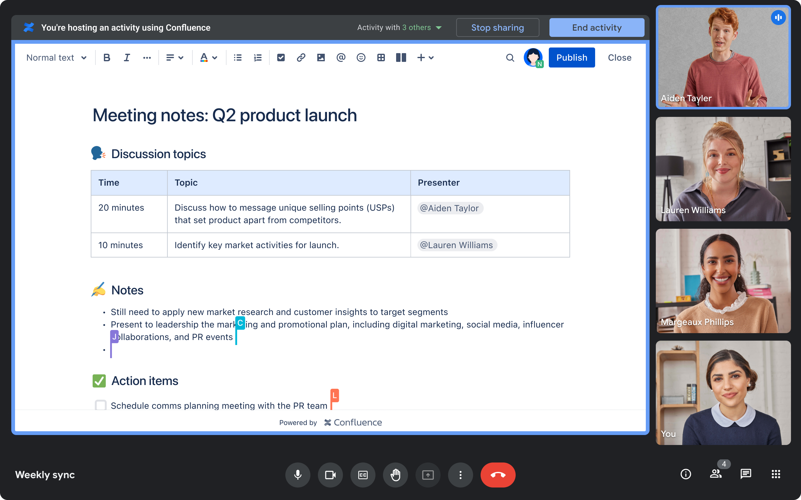Click the Stop sharing button

click(x=497, y=27)
